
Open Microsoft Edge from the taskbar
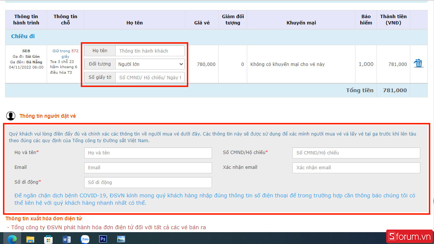coord(12,239)
